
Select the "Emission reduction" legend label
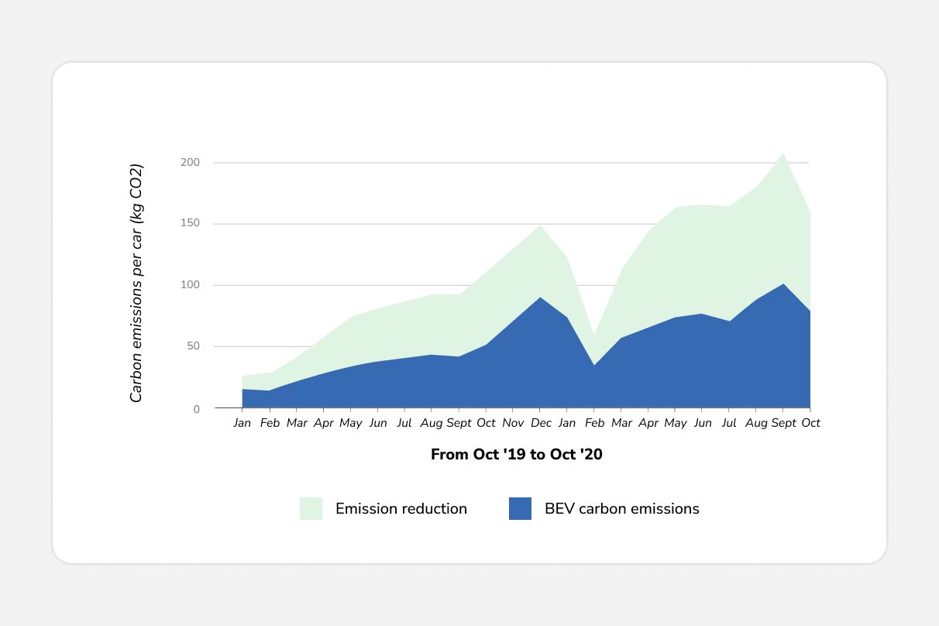pyautogui.click(x=401, y=509)
